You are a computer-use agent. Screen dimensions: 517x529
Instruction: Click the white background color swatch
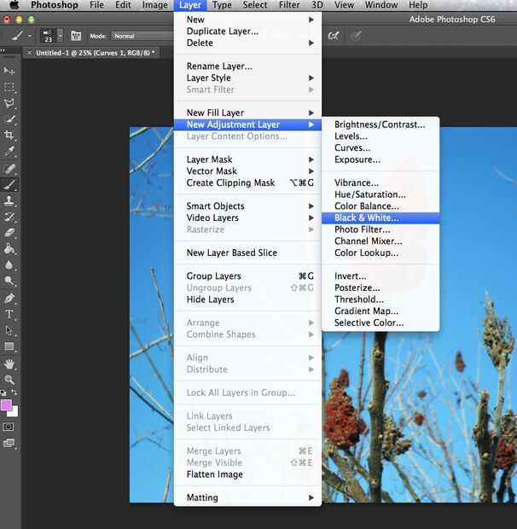tap(14, 412)
